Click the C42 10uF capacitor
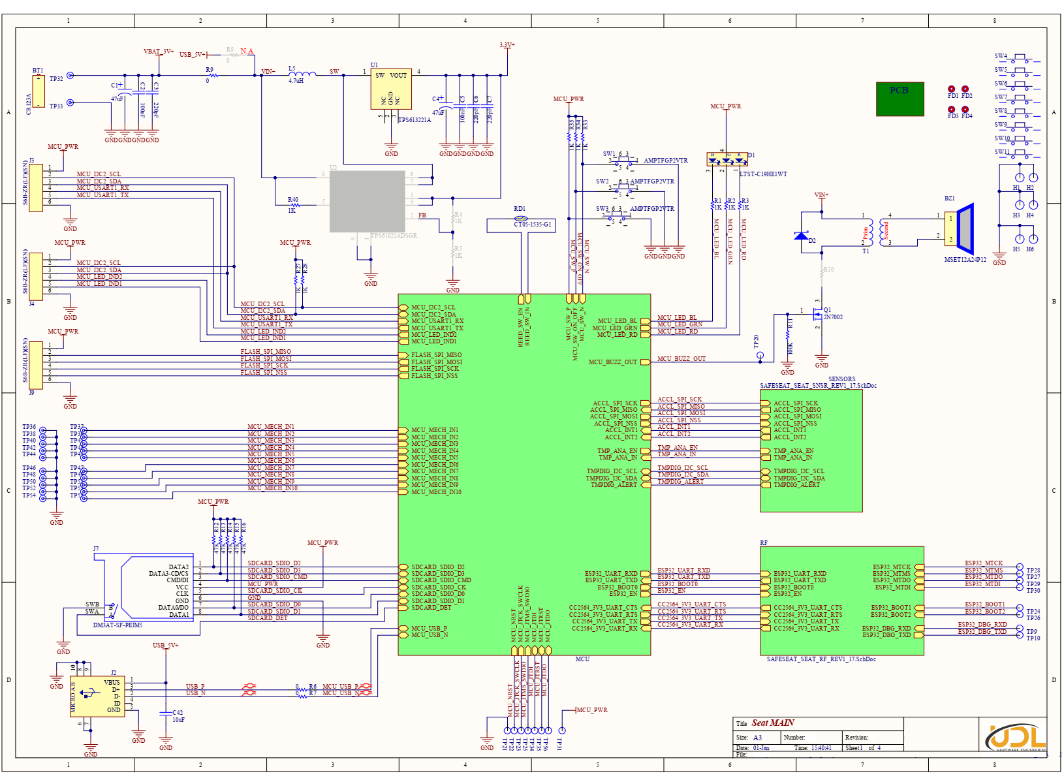 point(166,715)
